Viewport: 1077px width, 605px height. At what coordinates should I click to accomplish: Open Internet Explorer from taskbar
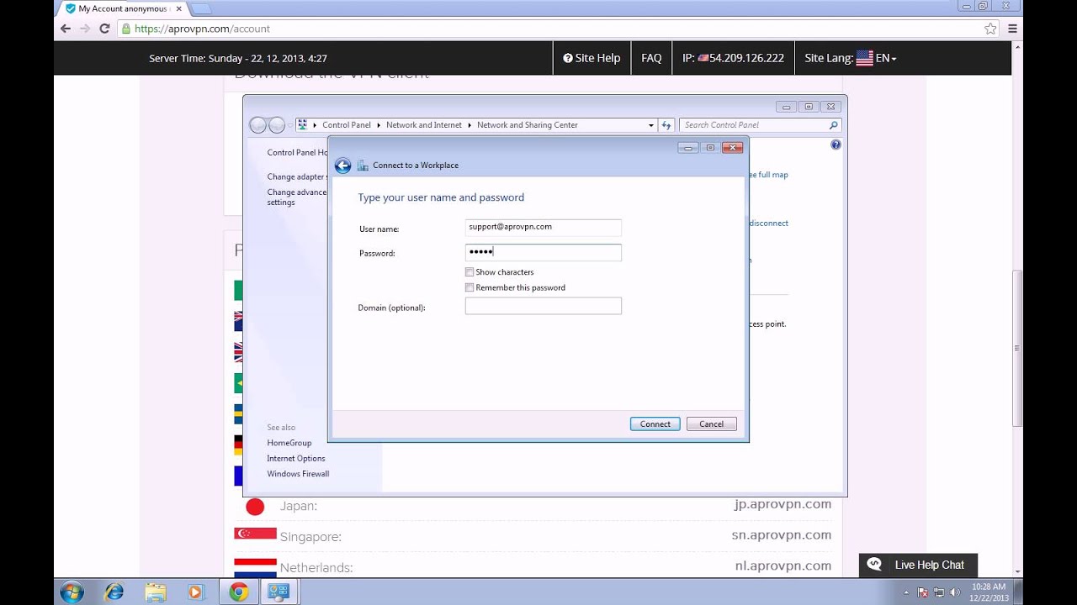point(114,592)
